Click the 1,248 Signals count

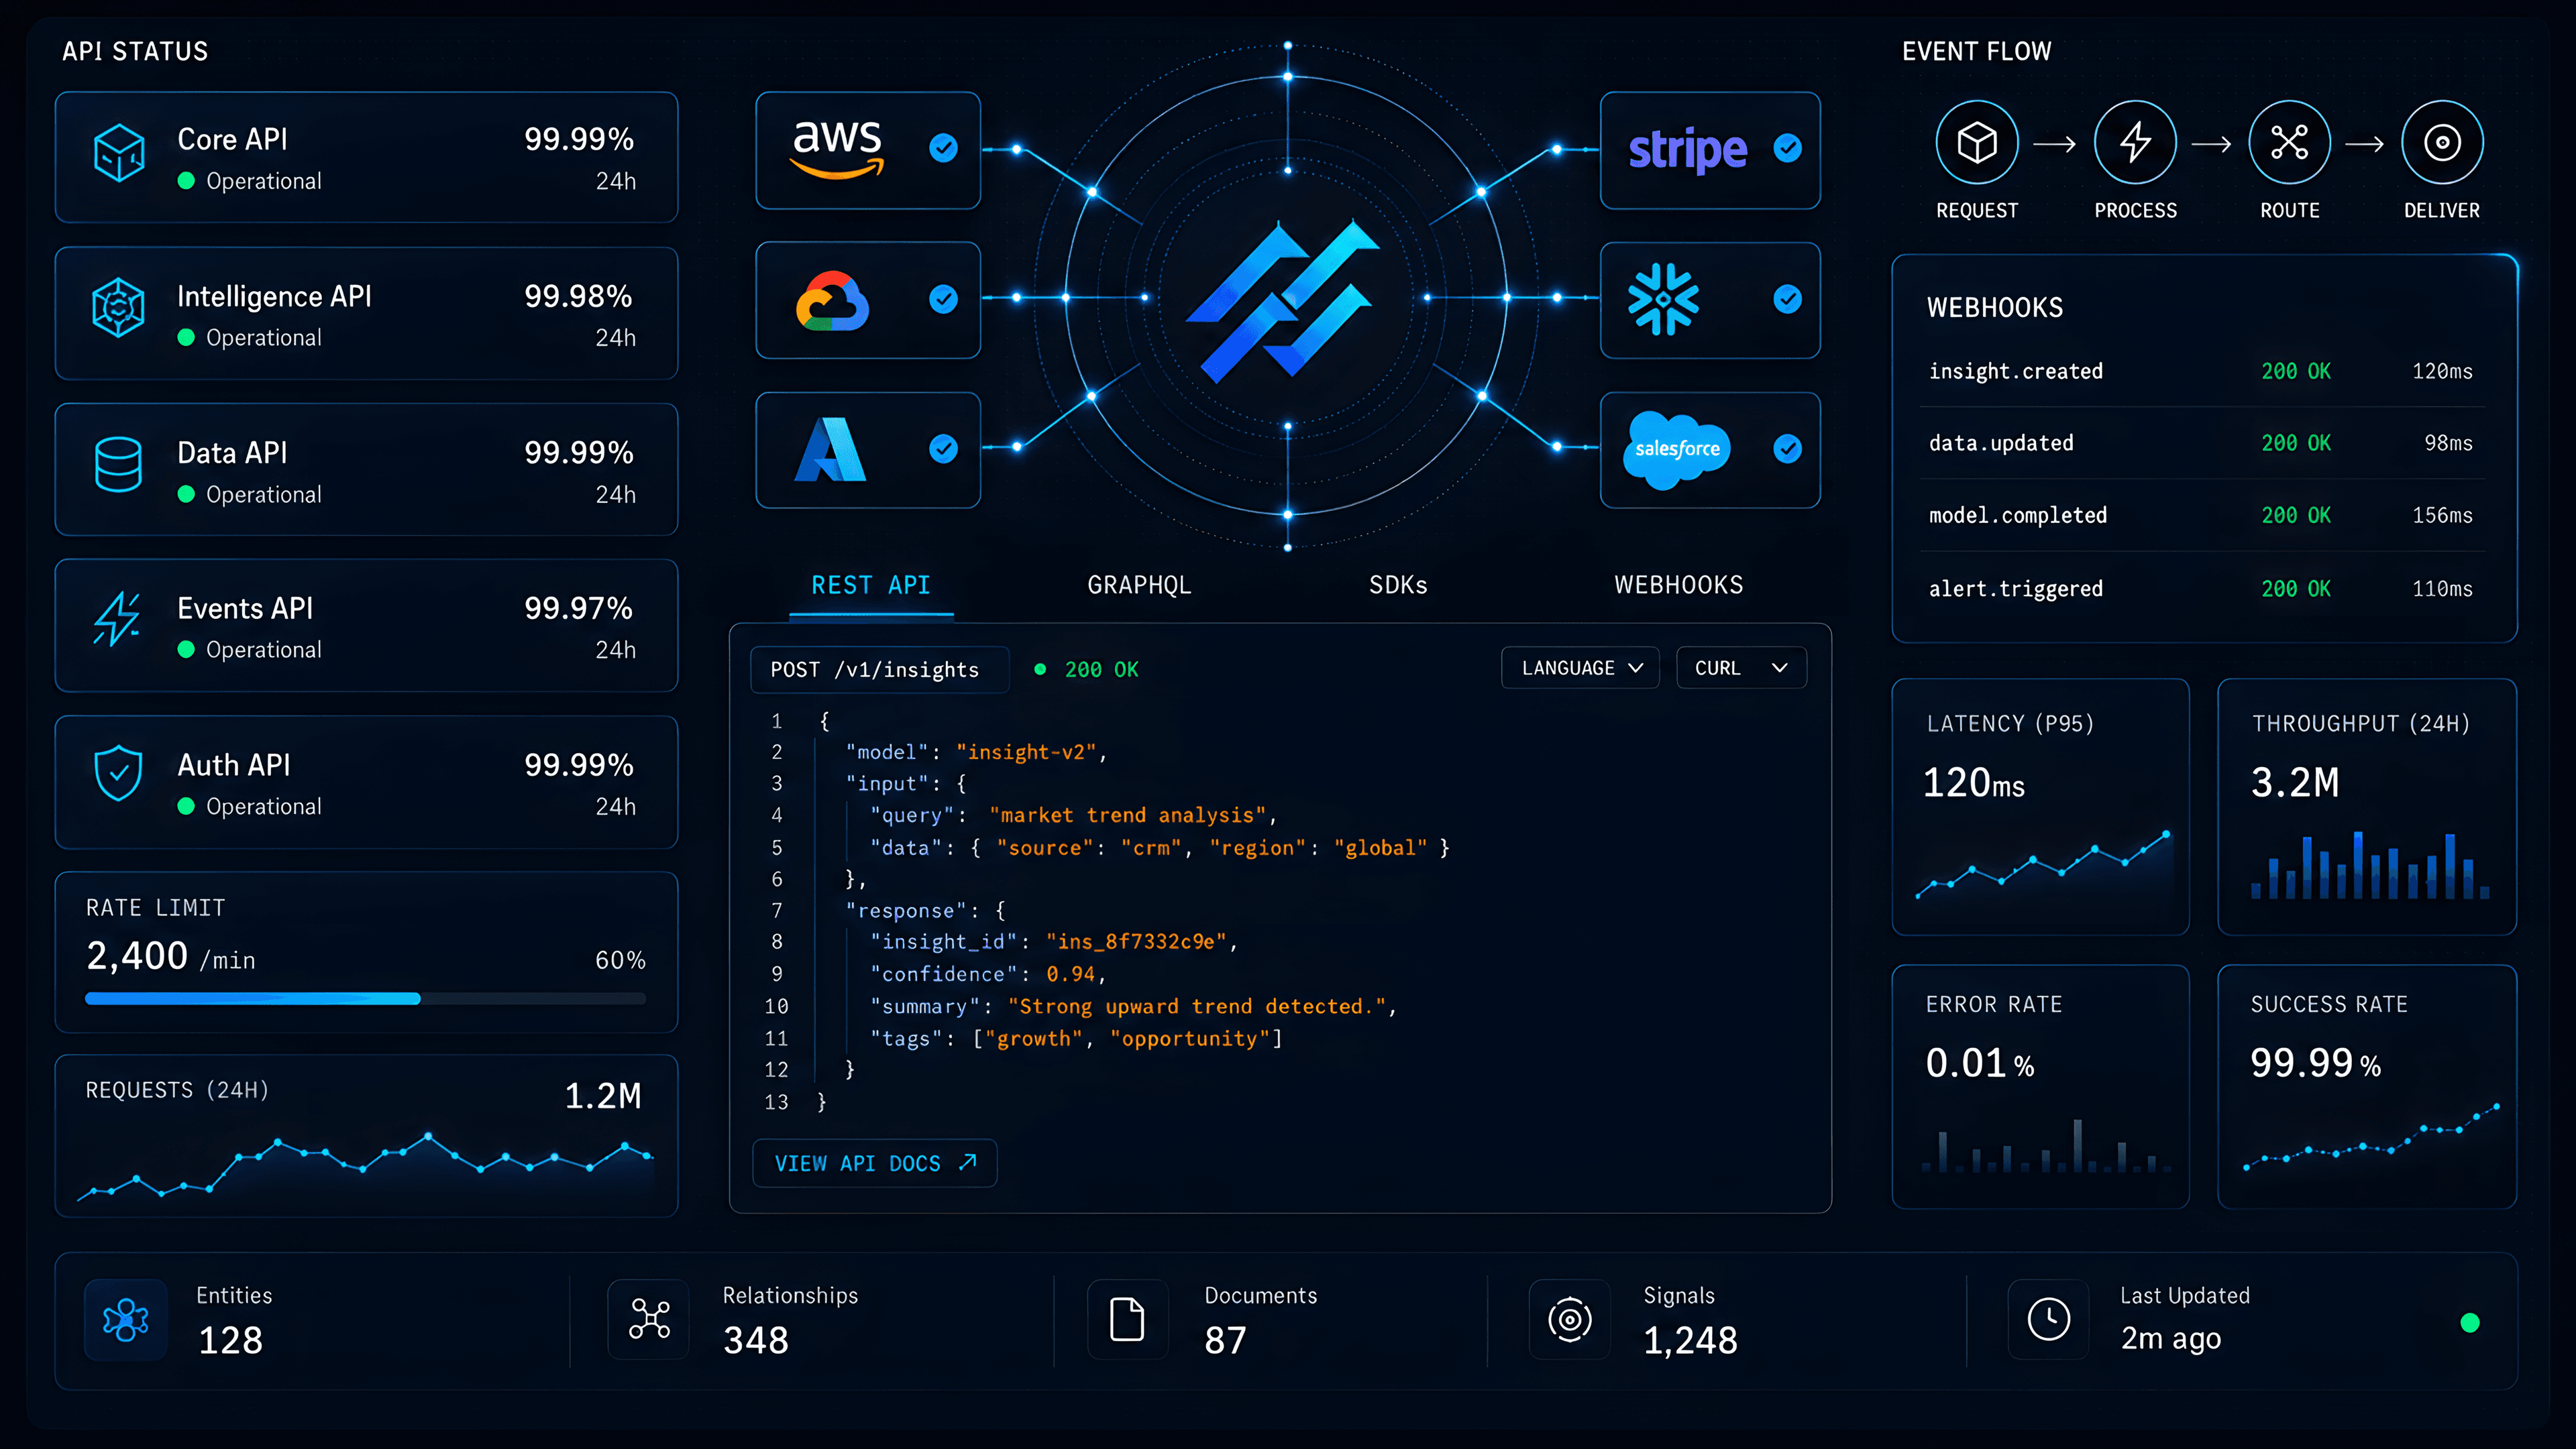[x=1690, y=1340]
